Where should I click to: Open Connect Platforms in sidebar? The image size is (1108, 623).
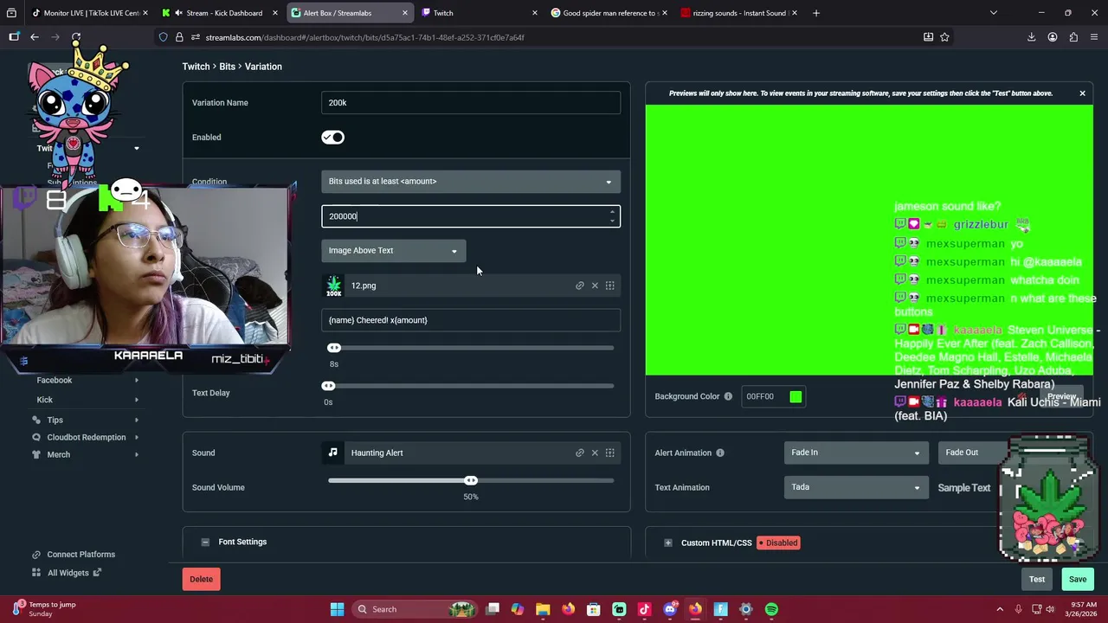[x=81, y=555]
